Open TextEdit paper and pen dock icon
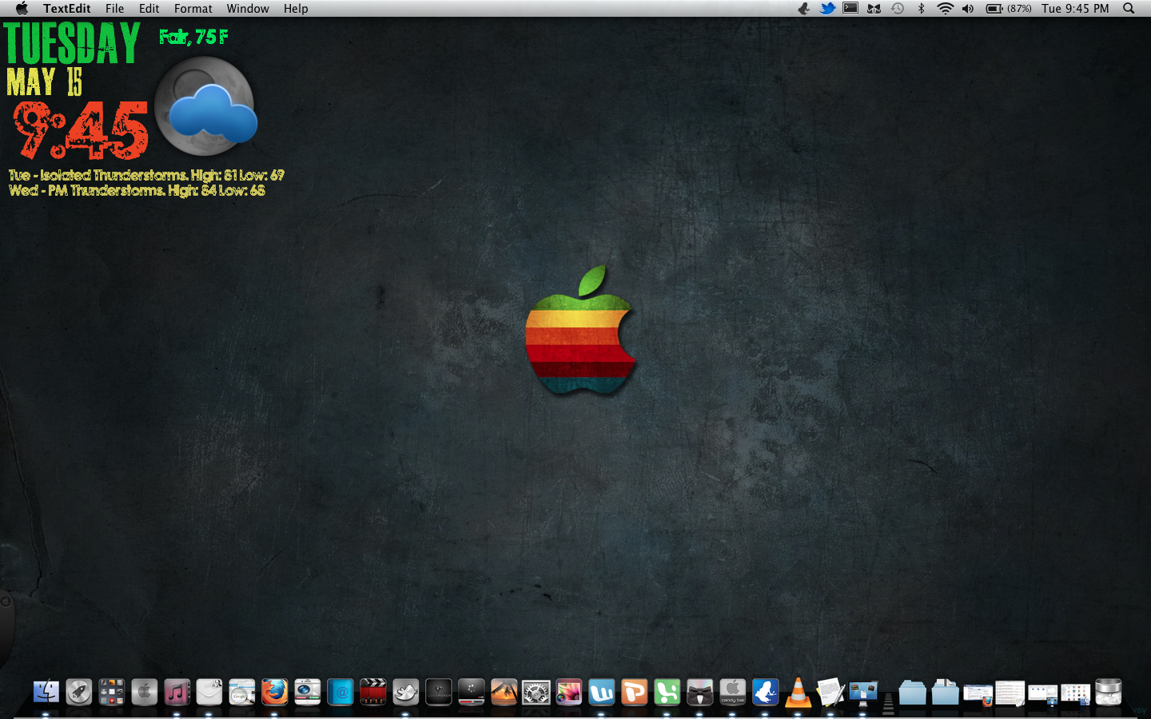This screenshot has width=1151, height=719. pyautogui.click(x=830, y=692)
